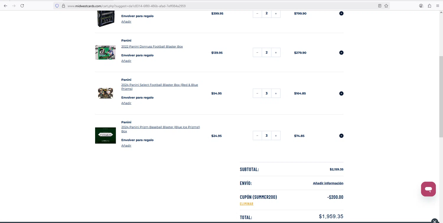The image size is (443, 223).
Task: Open 2024 Panini Prizm Baseball Blaster link
Action: (160, 129)
